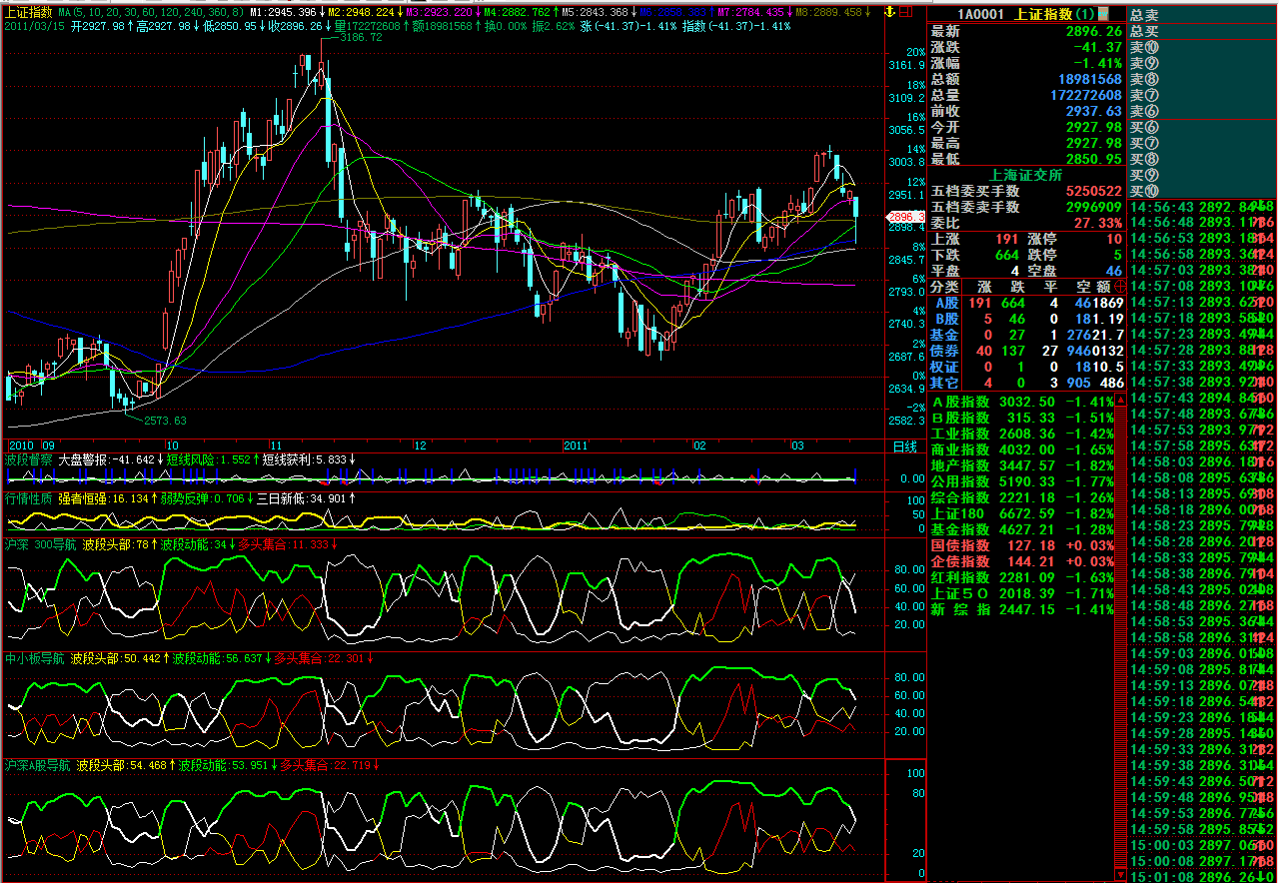Image resolution: width=1279 pixels, height=883 pixels.
Task: Click the 3186.72 high price label on chart
Action: point(361,38)
